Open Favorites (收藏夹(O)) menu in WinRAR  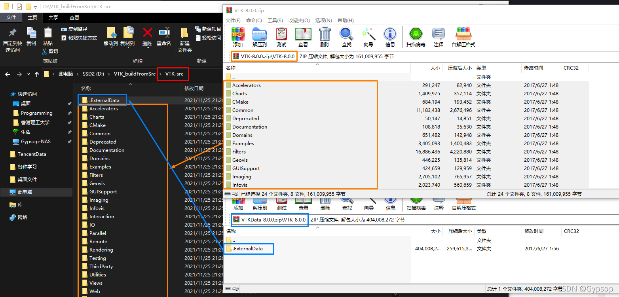coord(299,20)
